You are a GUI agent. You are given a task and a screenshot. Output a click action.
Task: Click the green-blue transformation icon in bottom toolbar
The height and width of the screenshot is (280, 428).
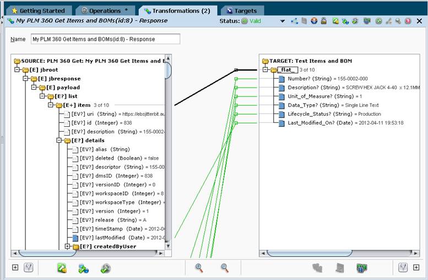tap(84, 268)
